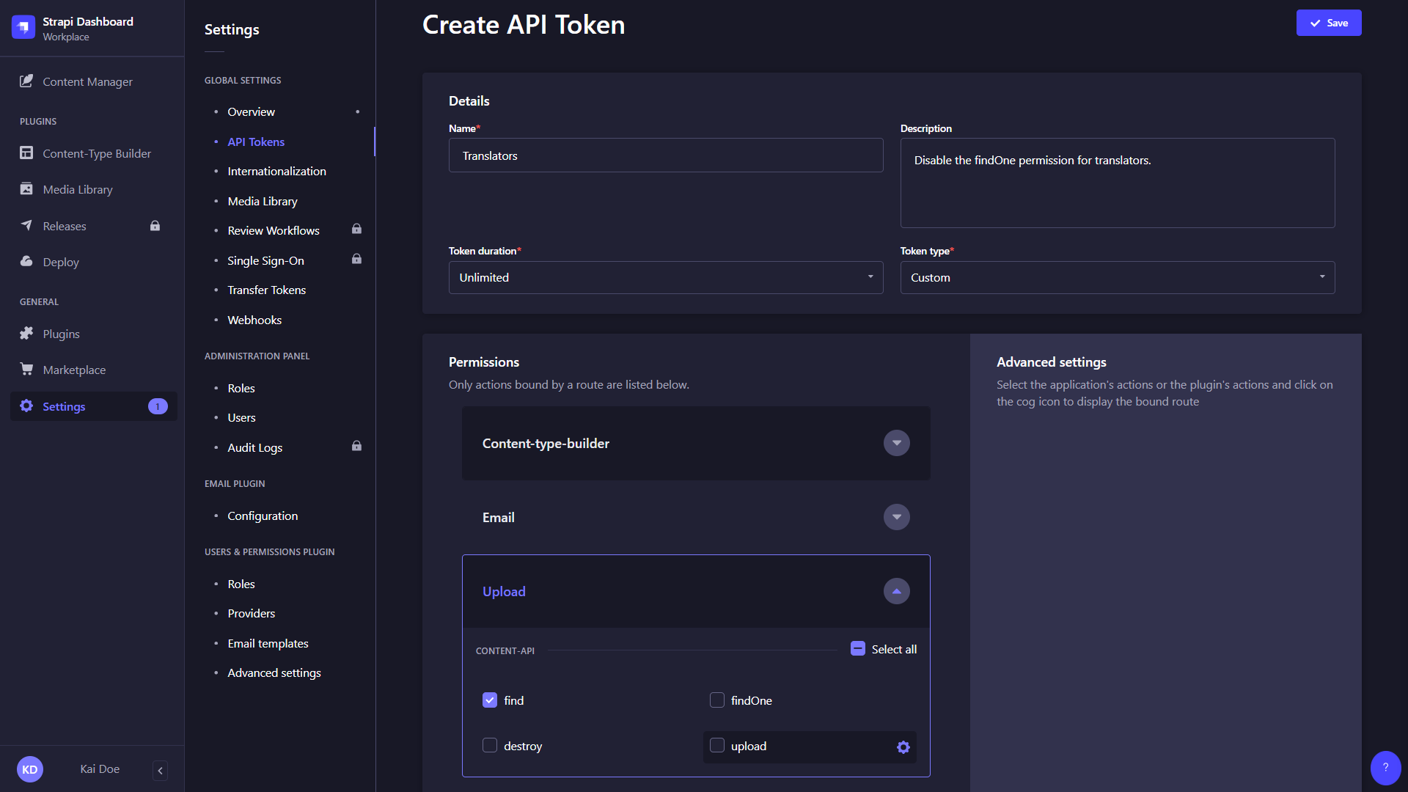Open the Webhooks settings page
The height and width of the screenshot is (792, 1408).
click(254, 320)
